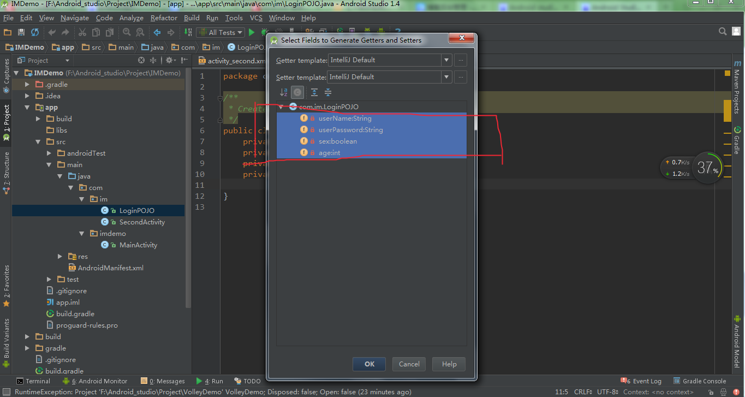Click the userPassword:String field row
The image size is (745, 397).
(372, 130)
